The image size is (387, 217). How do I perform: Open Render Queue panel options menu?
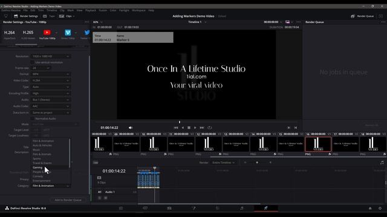[383, 22]
